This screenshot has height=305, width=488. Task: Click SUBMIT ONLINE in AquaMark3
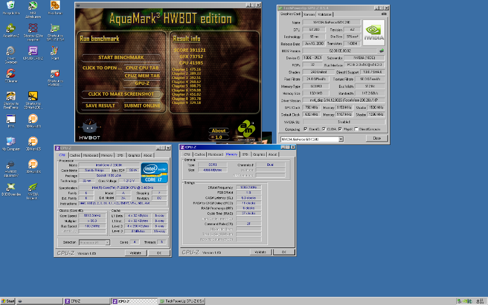(142, 106)
